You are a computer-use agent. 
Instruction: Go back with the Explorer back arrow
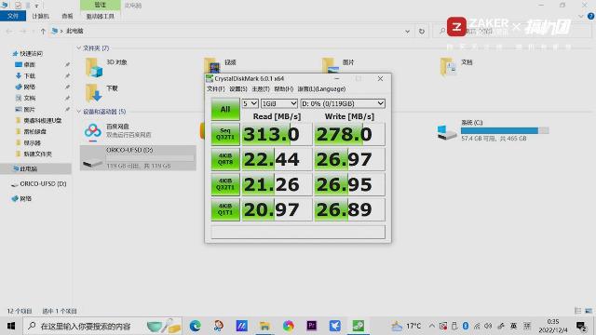(9, 31)
